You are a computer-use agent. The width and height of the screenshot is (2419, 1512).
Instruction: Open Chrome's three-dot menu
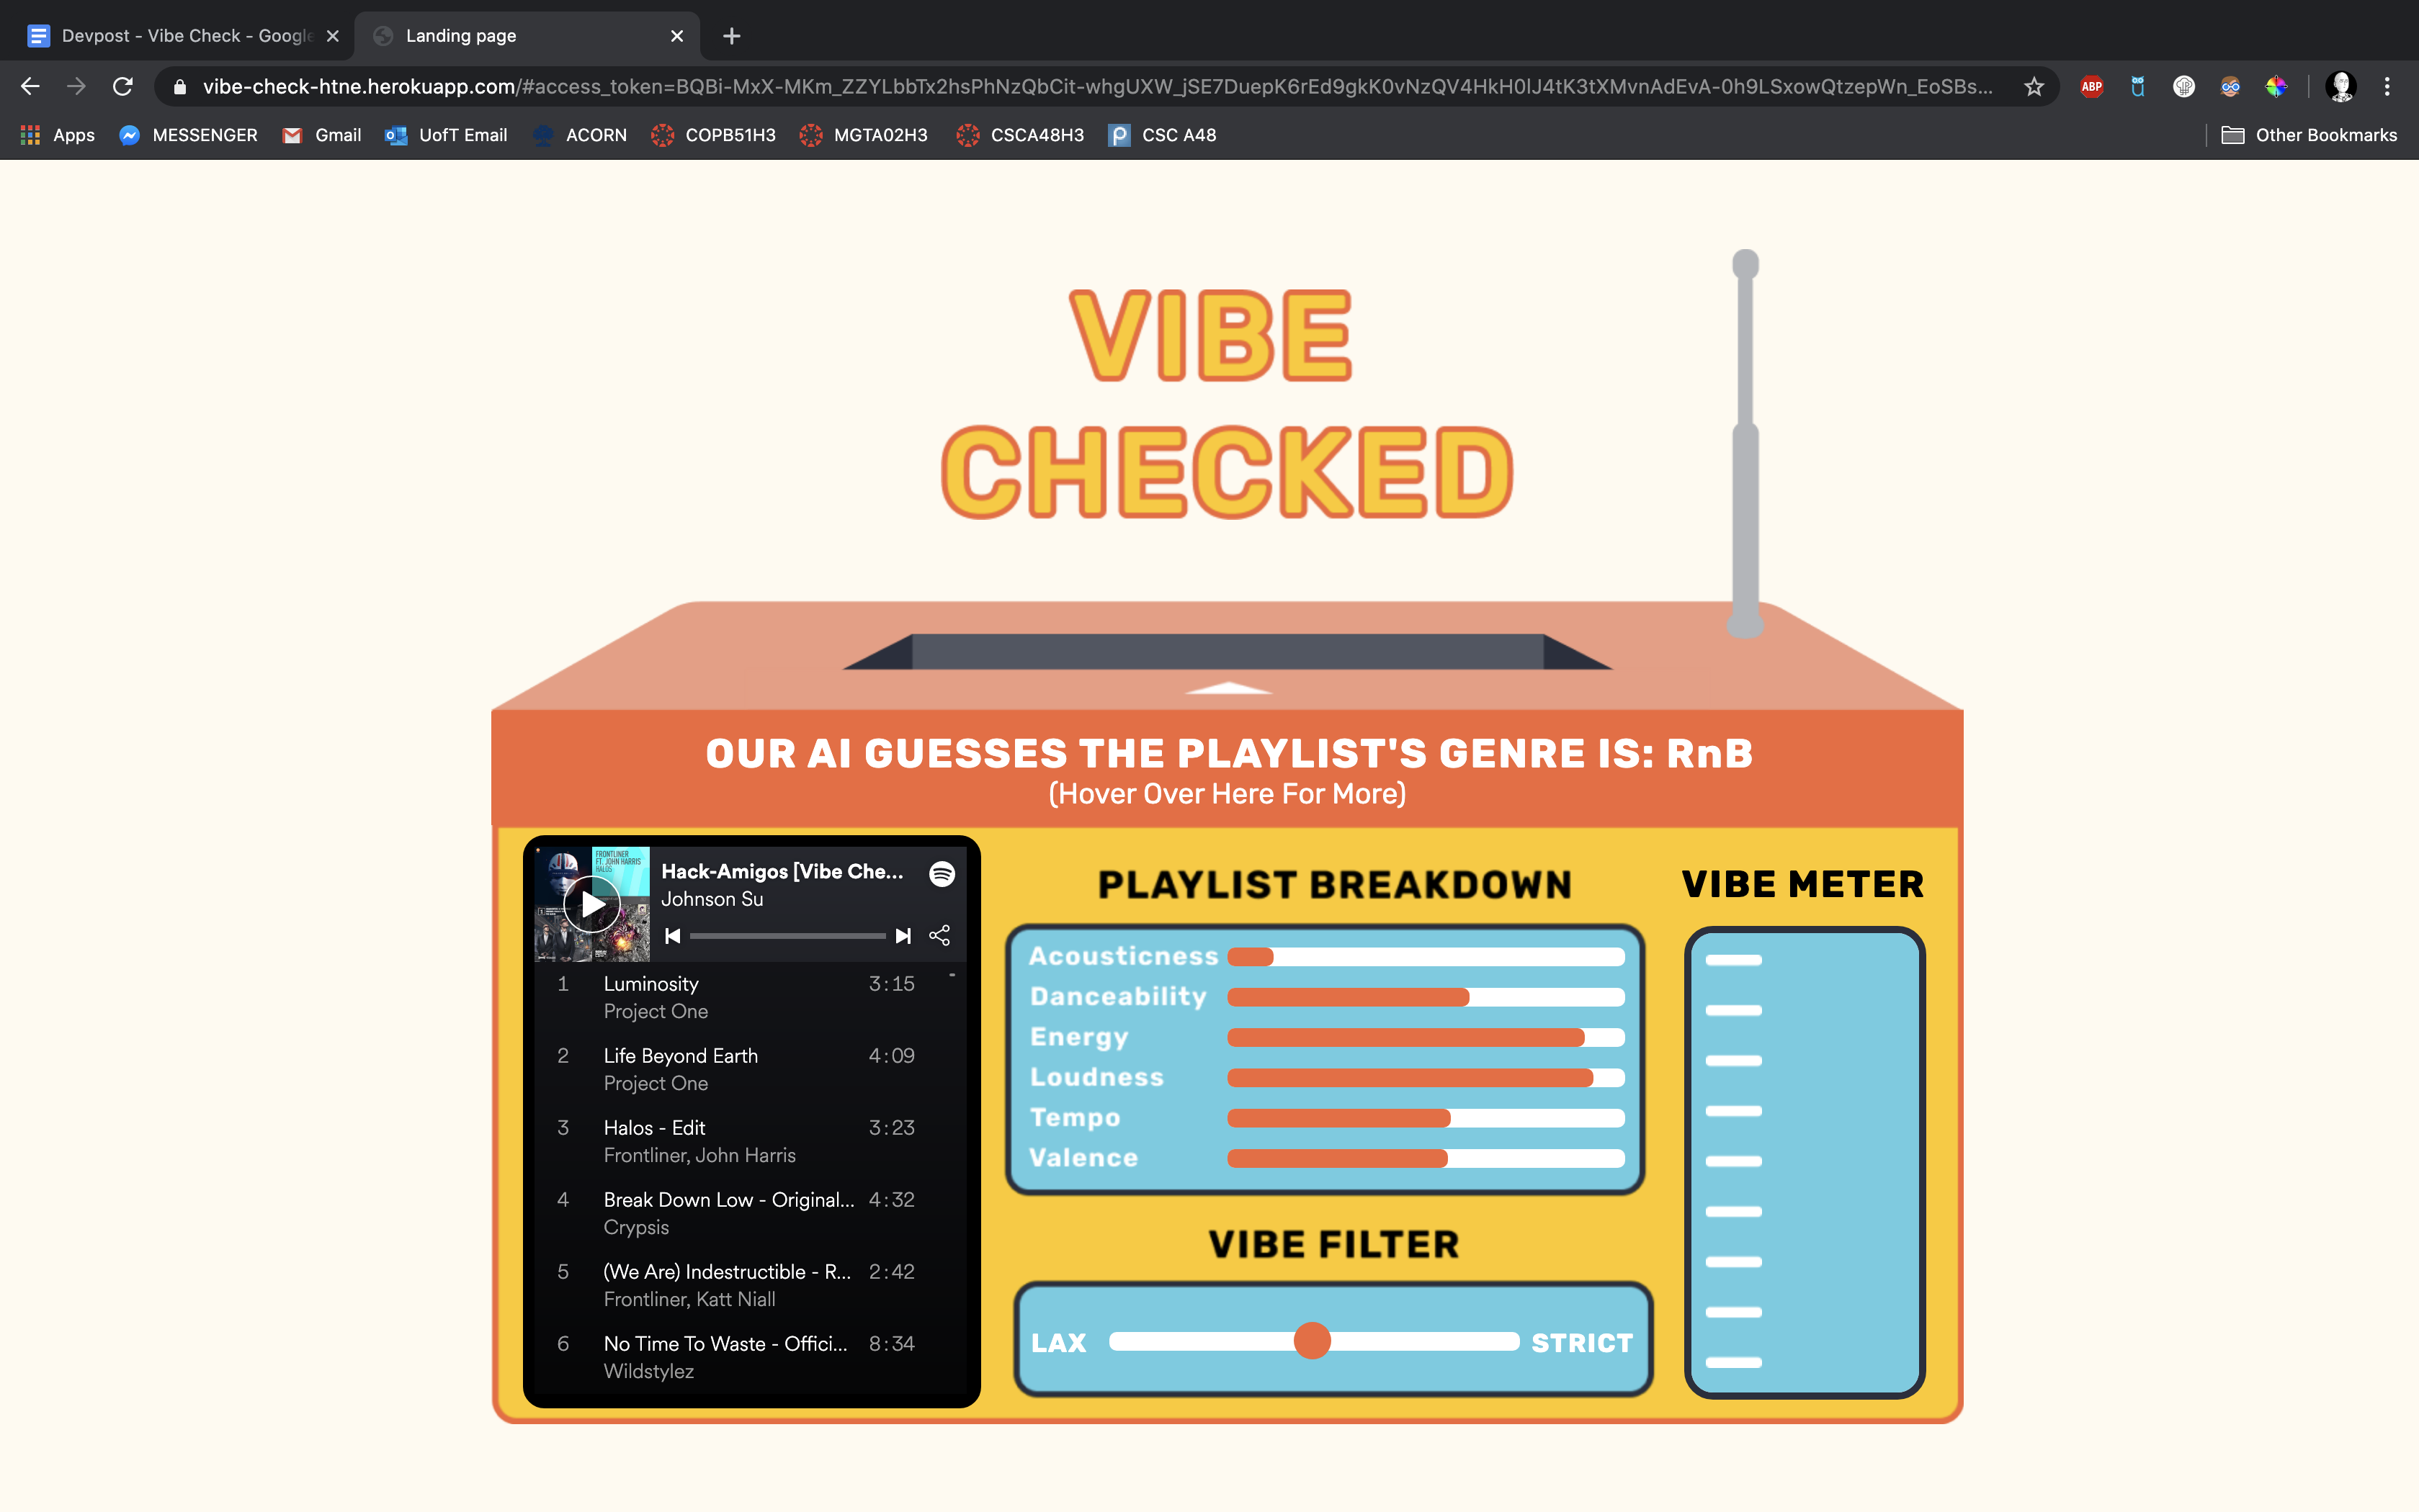(2387, 87)
